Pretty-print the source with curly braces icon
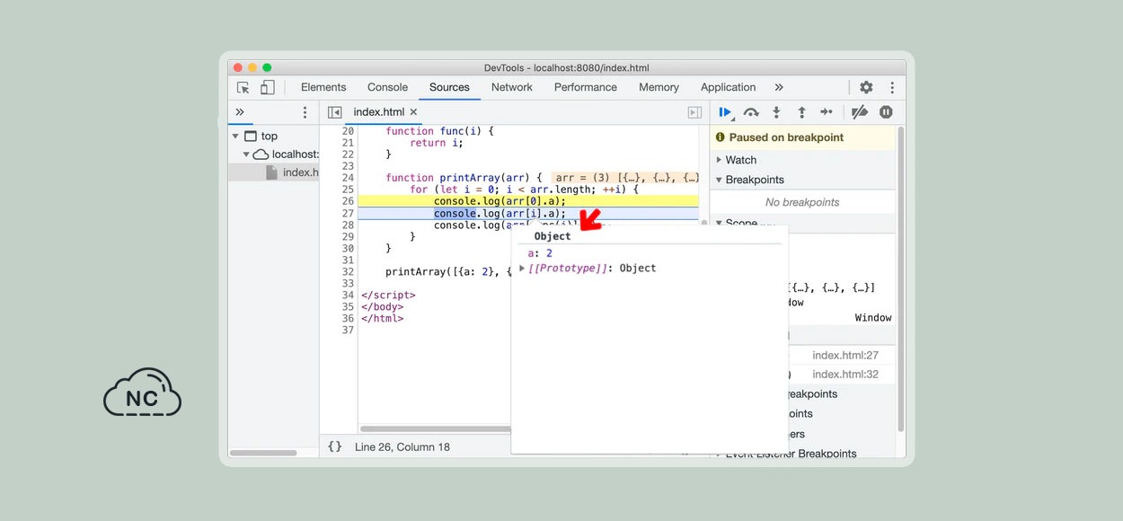This screenshot has width=1123, height=521. [335, 446]
